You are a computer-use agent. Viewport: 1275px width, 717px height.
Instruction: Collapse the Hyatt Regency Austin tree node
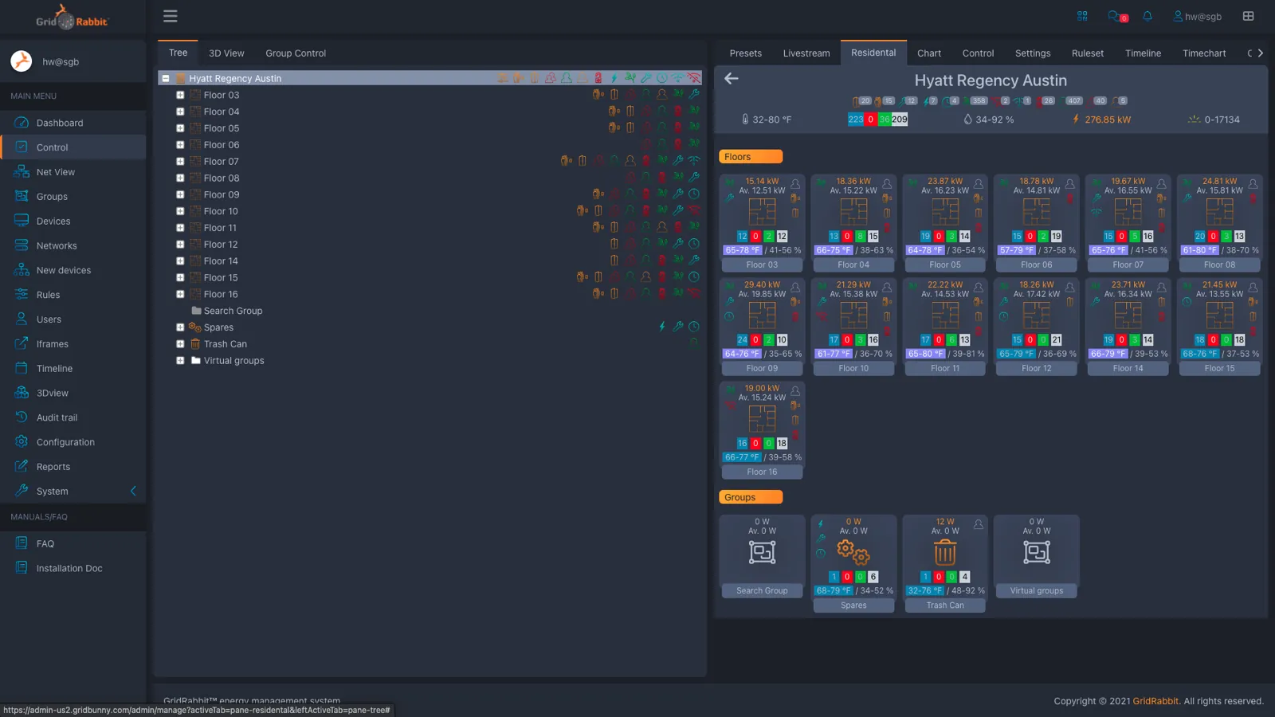pyautogui.click(x=166, y=78)
